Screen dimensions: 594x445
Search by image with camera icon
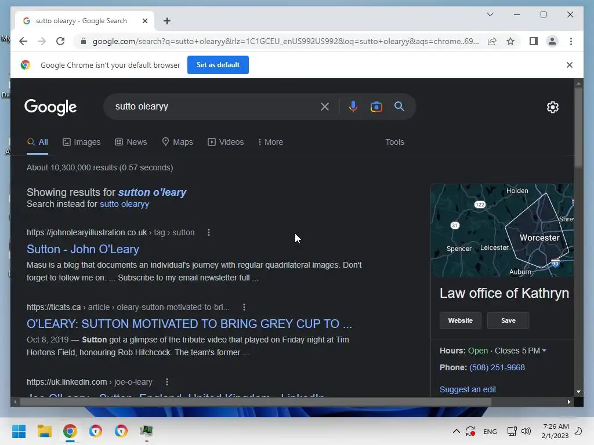(x=376, y=107)
